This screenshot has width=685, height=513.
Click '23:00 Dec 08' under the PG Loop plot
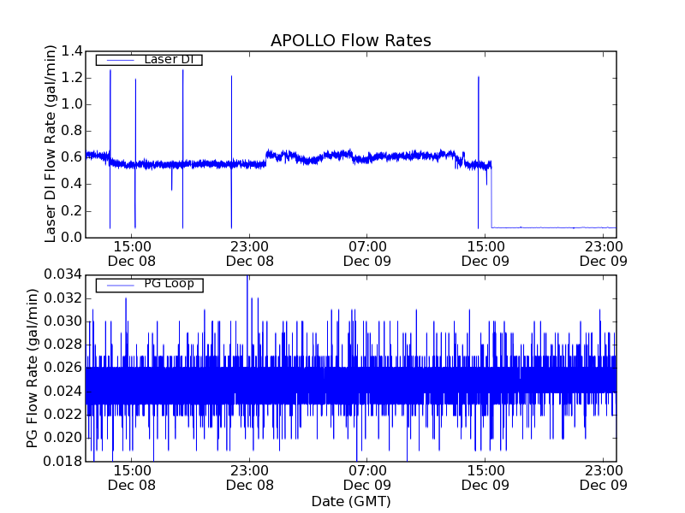pos(249,478)
